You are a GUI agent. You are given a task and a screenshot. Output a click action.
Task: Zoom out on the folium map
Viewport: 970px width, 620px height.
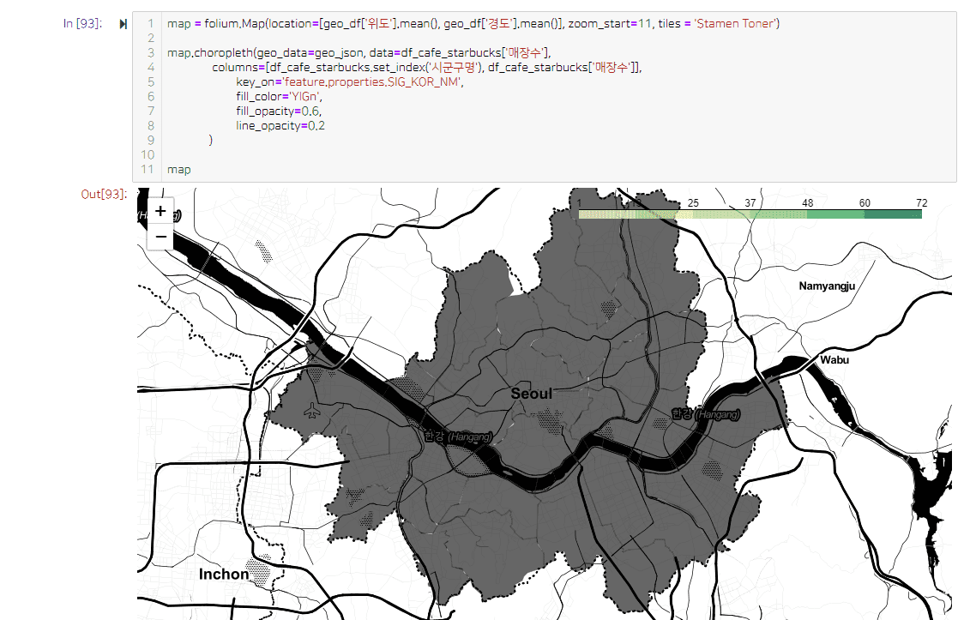point(160,237)
